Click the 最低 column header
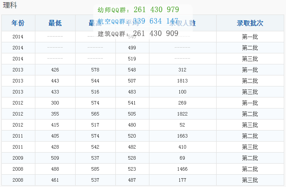 pyautogui.click(x=55, y=23)
